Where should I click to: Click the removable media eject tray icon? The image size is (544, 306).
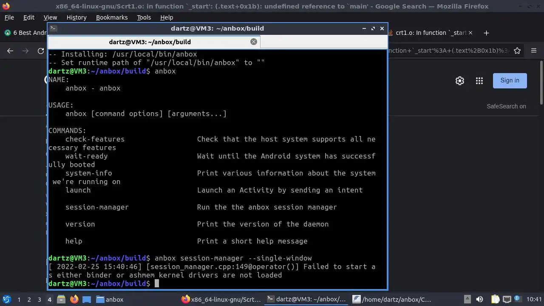point(467,299)
